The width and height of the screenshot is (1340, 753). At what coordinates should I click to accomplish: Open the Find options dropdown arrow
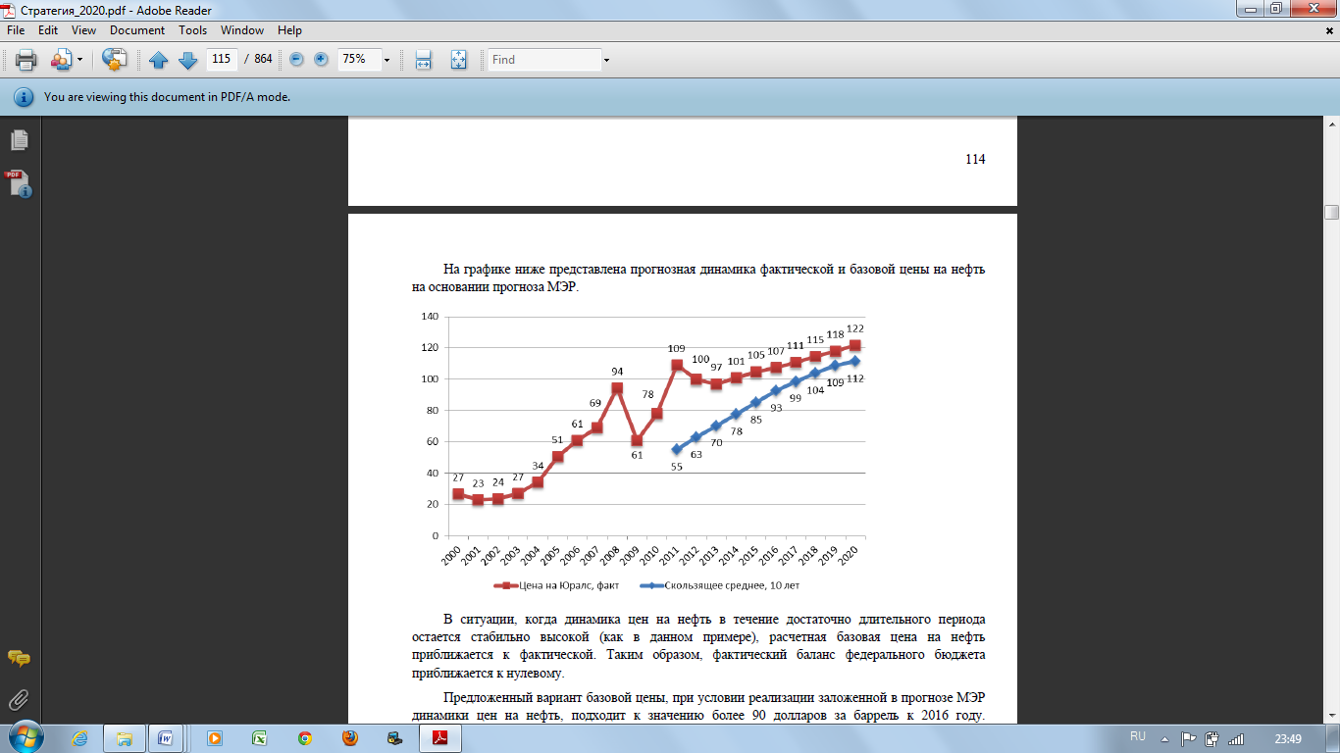[606, 60]
